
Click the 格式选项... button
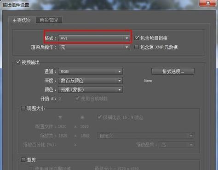pos(173,71)
